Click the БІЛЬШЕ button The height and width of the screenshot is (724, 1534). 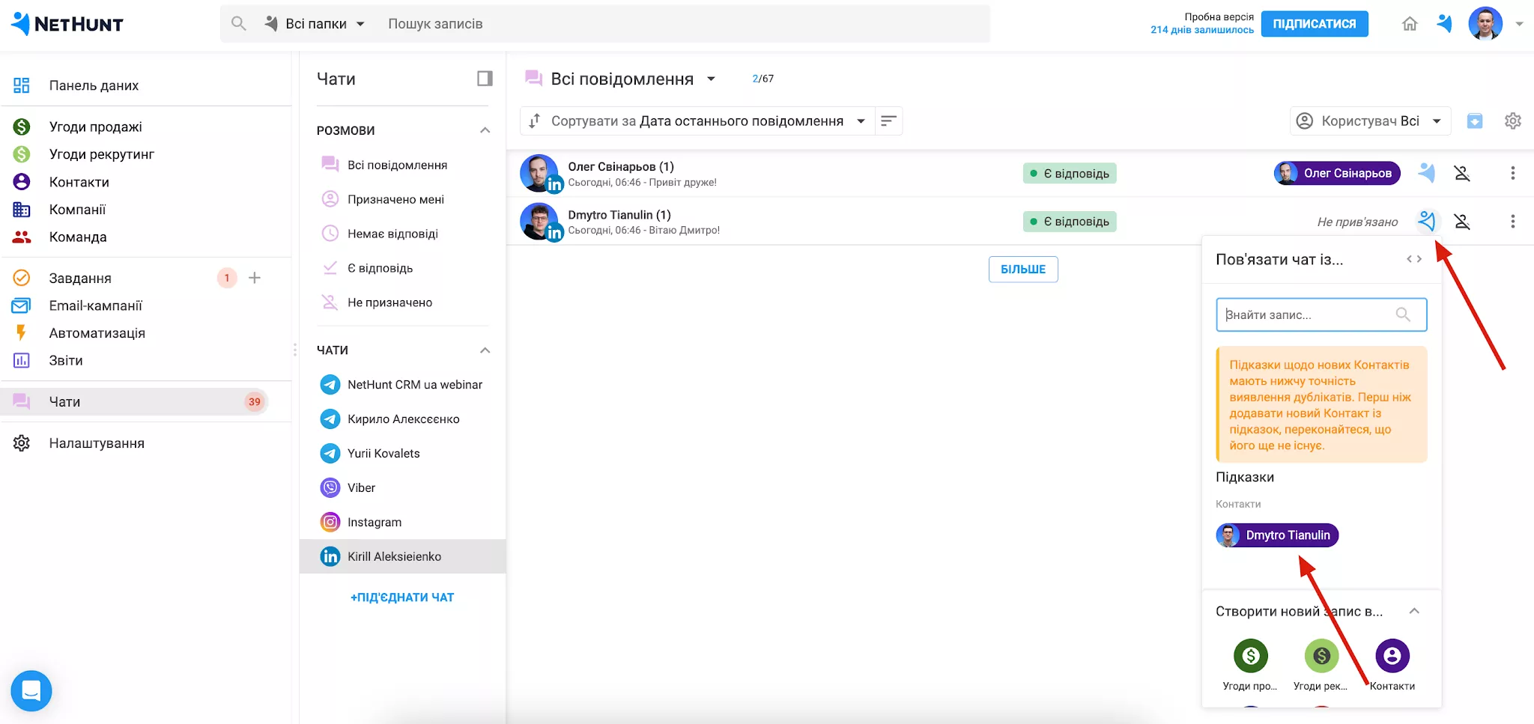(1023, 270)
